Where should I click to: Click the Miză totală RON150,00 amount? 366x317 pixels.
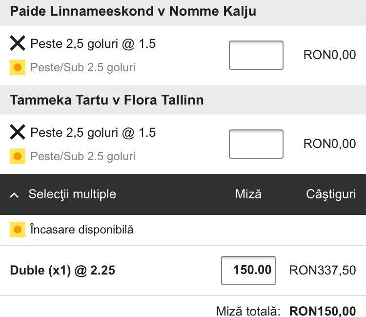click(x=323, y=311)
